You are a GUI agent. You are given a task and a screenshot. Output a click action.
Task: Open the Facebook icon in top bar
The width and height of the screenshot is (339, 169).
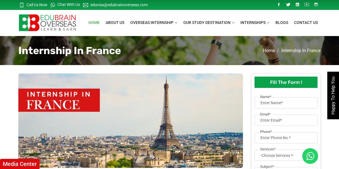coord(279,5)
